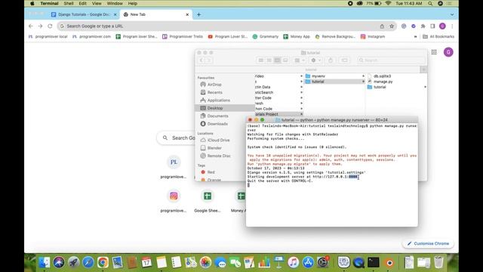Screen dimensions: 483x272
Task: Open Edit menu in menu bar
Action: tap(82, 3)
